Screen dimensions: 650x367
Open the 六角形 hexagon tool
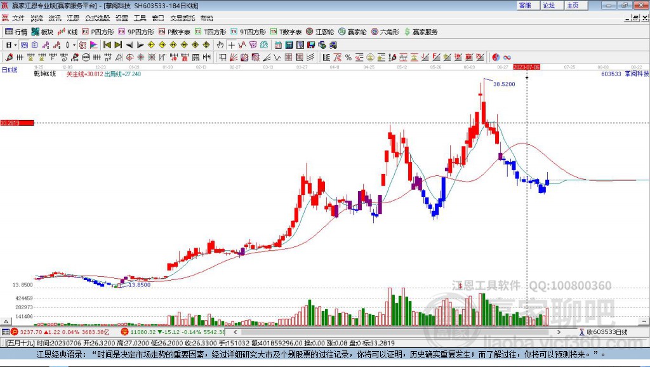pos(385,32)
